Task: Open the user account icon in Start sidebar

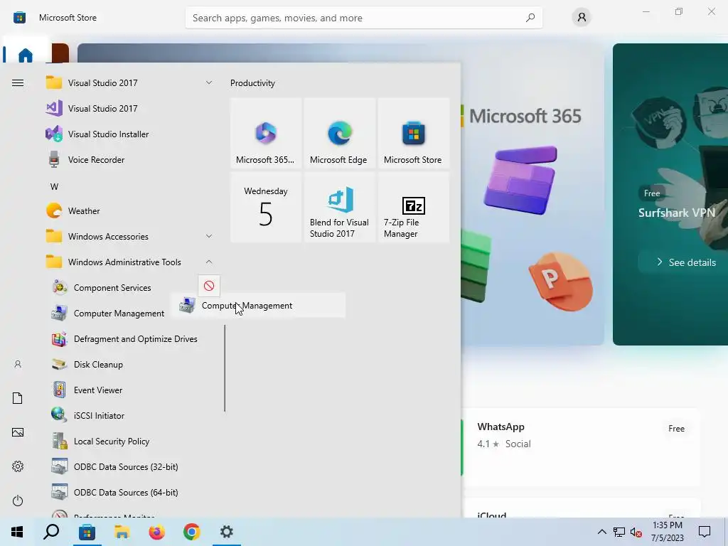Action: click(18, 365)
